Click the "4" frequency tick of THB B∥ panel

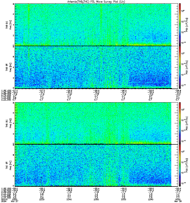pos(13,67)
